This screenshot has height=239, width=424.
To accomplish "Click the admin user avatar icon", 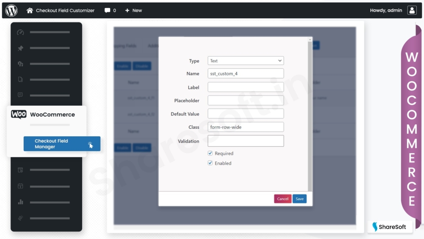I will point(412,10).
